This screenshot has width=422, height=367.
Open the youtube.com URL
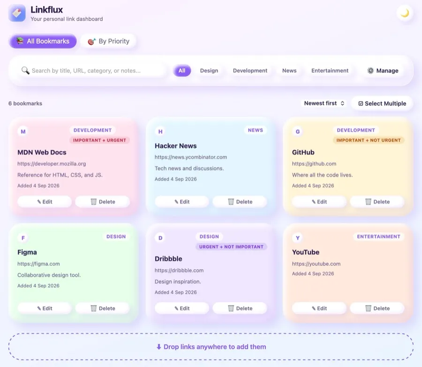click(316, 264)
